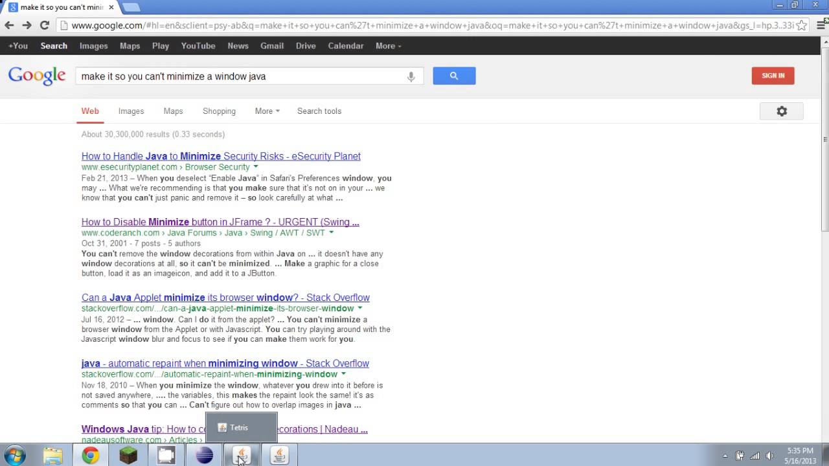Expand the More menu in the black Google bar

(389, 46)
